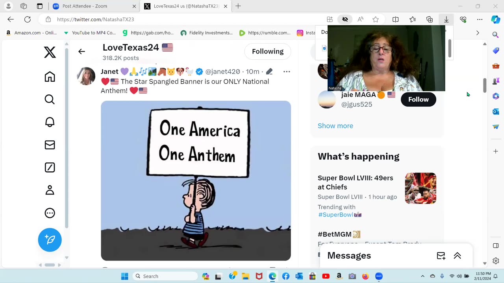Follow jaie MAGA account
Image resolution: width=504 pixels, height=283 pixels.
click(x=418, y=99)
